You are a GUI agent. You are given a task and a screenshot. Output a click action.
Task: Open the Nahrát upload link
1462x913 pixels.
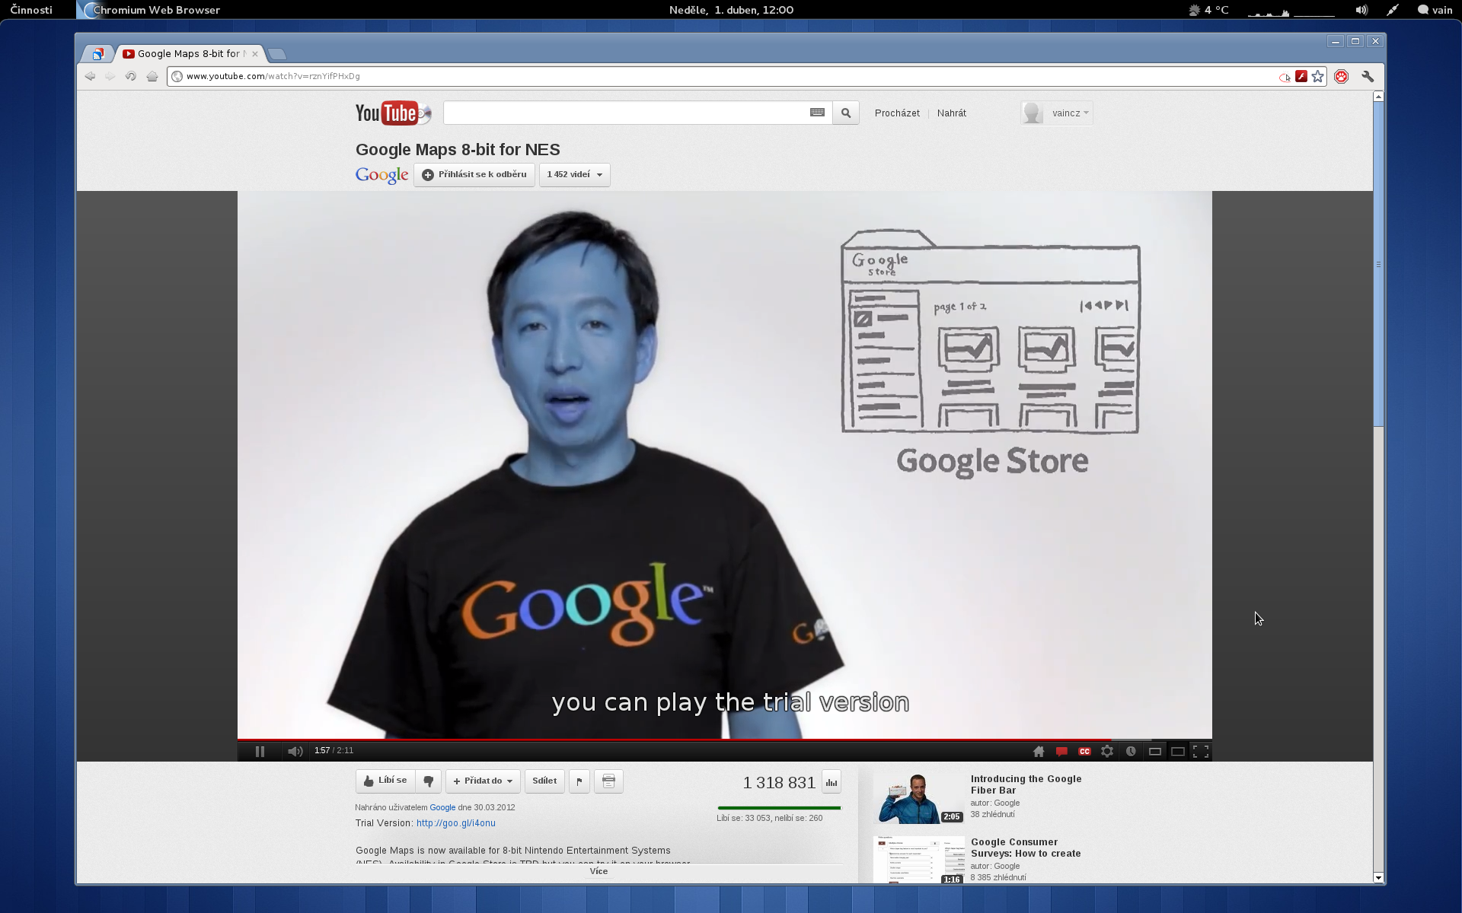coord(951,113)
